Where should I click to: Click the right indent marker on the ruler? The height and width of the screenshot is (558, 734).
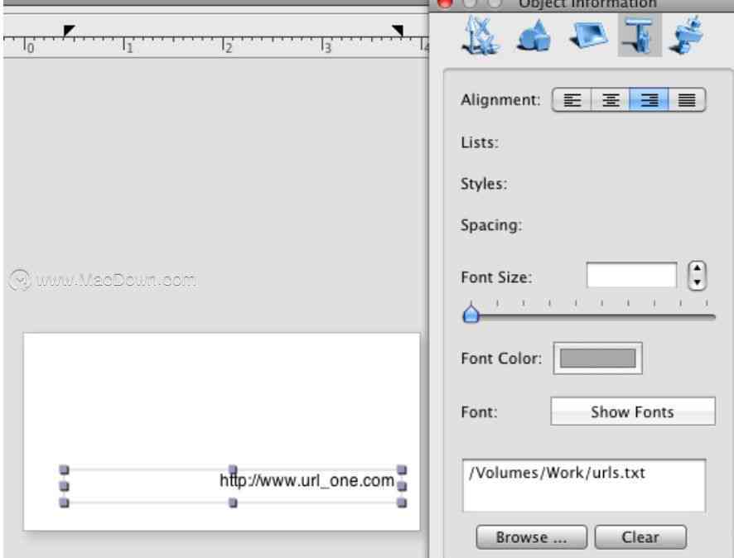[398, 31]
